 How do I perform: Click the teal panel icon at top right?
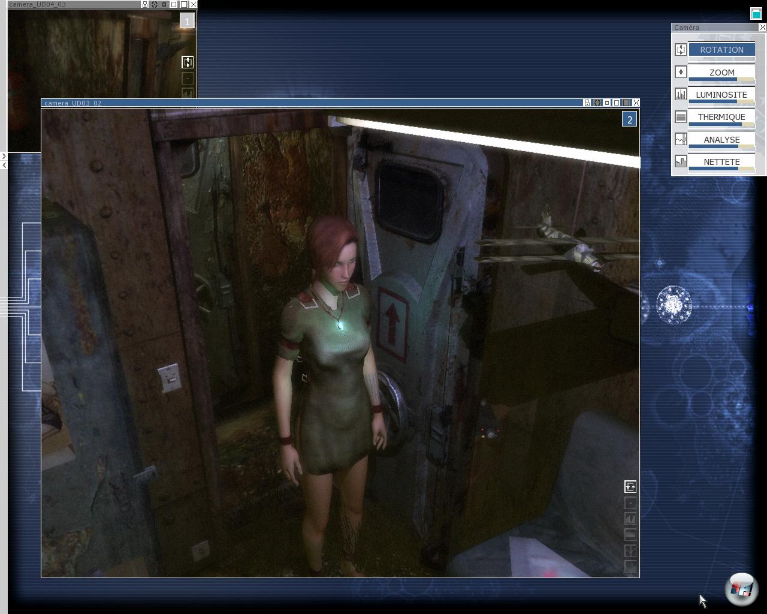coord(756,14)
